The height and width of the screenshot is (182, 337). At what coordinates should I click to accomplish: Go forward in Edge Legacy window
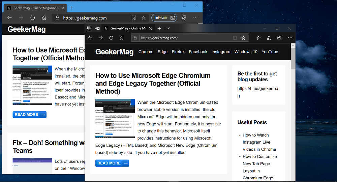click(100, 38)
